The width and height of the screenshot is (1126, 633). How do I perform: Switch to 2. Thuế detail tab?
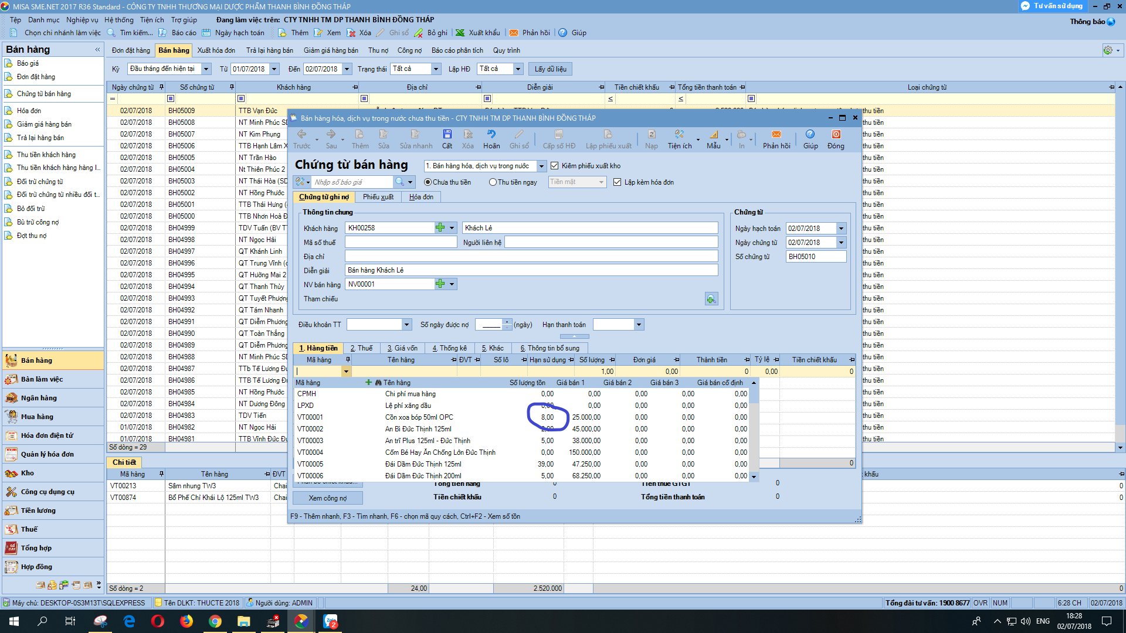pyautogui.click(x=361, y=348)
